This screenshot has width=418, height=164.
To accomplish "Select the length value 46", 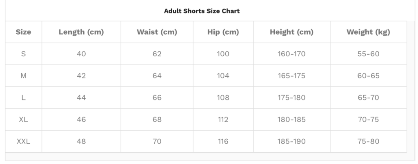I will click(81, 120).
